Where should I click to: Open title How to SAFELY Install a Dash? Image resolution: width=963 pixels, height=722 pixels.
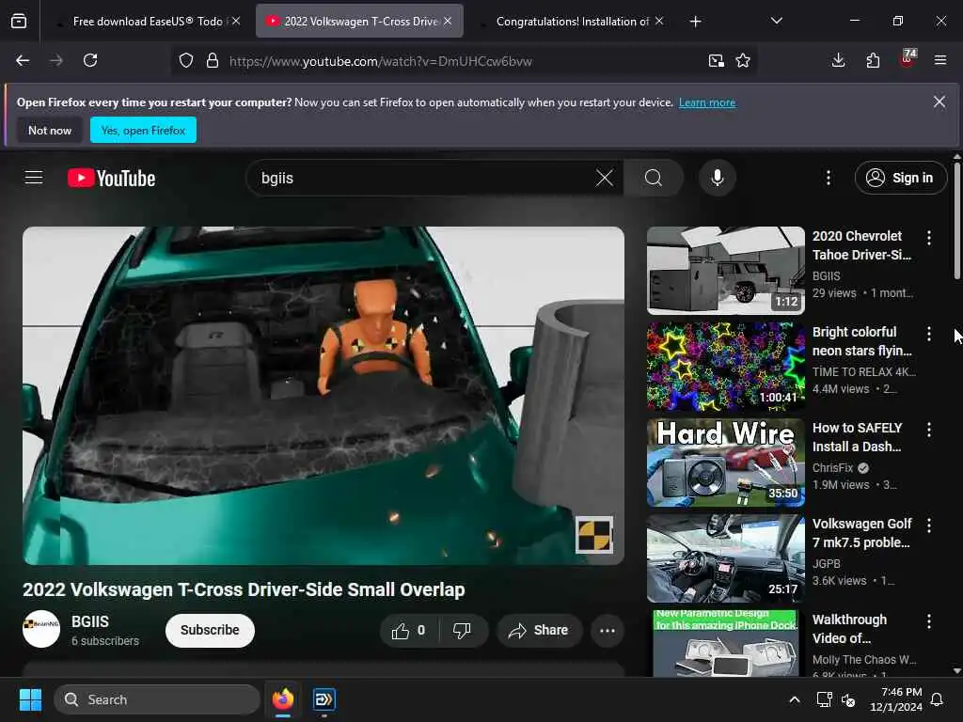(858, 437)
